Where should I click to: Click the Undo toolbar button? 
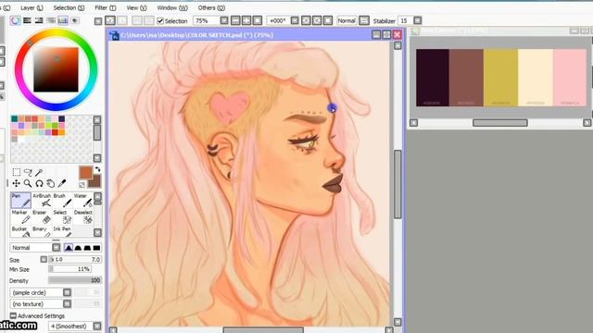click(110, 20)
